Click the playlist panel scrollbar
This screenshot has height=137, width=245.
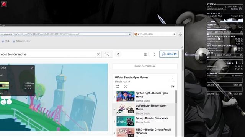pyautogui.click(x=176, y=97)
